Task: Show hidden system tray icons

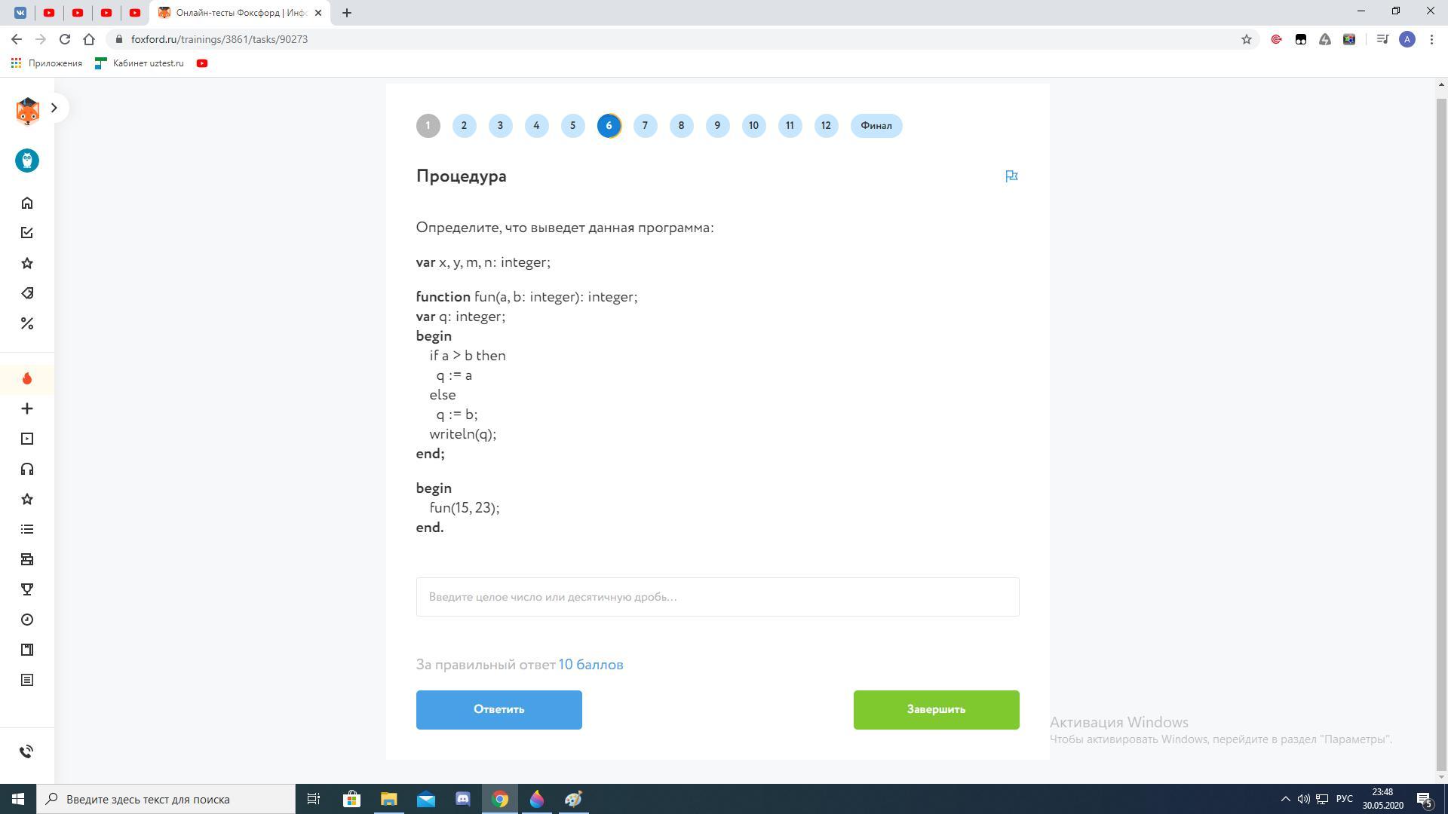Action: pyautogui.click(x=1285, y=799)
